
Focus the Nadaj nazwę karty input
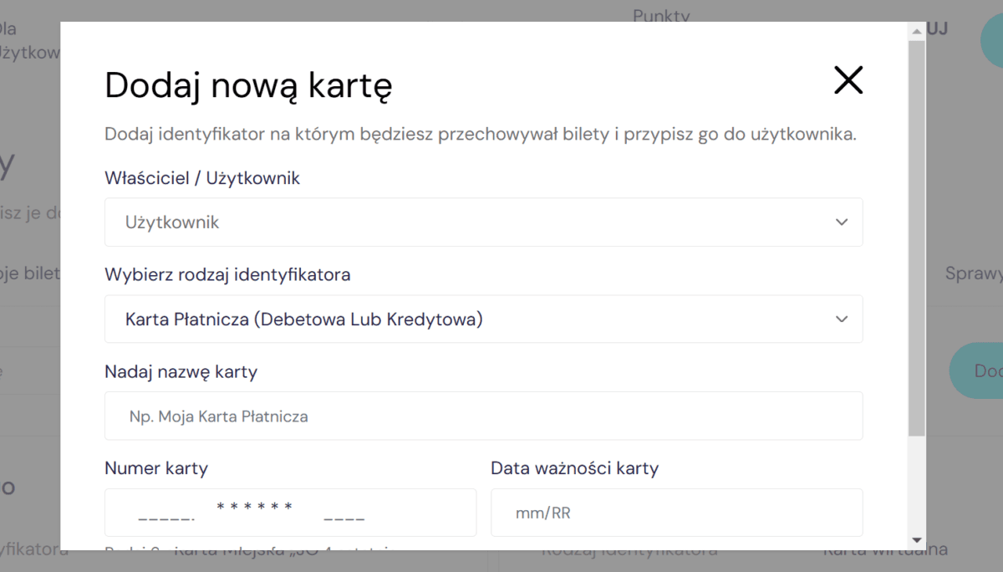click(482, 416)
